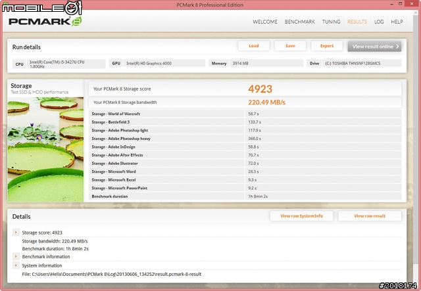Open the LOG tab
421x291 pixels.
coord(379,22)
